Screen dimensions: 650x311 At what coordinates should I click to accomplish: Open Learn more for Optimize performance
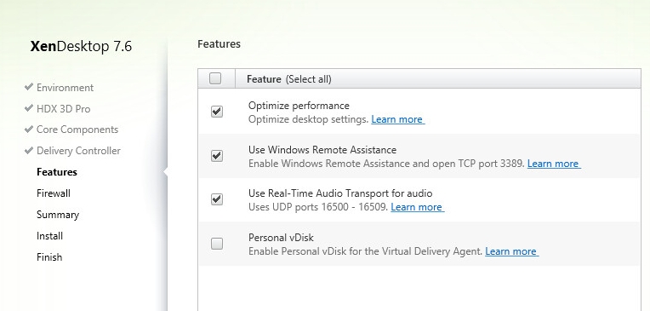(397, 119)
